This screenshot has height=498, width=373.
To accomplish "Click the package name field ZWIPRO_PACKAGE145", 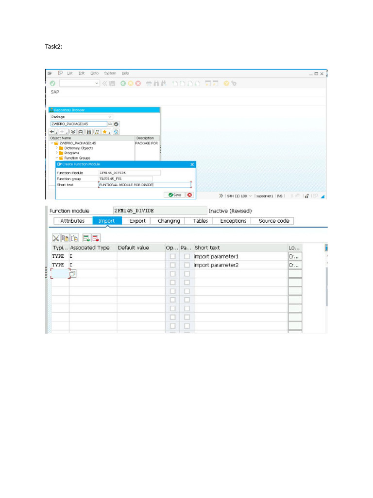I will click(x=79, y=124).
